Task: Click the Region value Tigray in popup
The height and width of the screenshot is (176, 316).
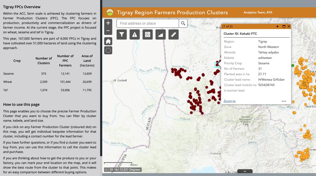Action: click(x=263, y=41)
